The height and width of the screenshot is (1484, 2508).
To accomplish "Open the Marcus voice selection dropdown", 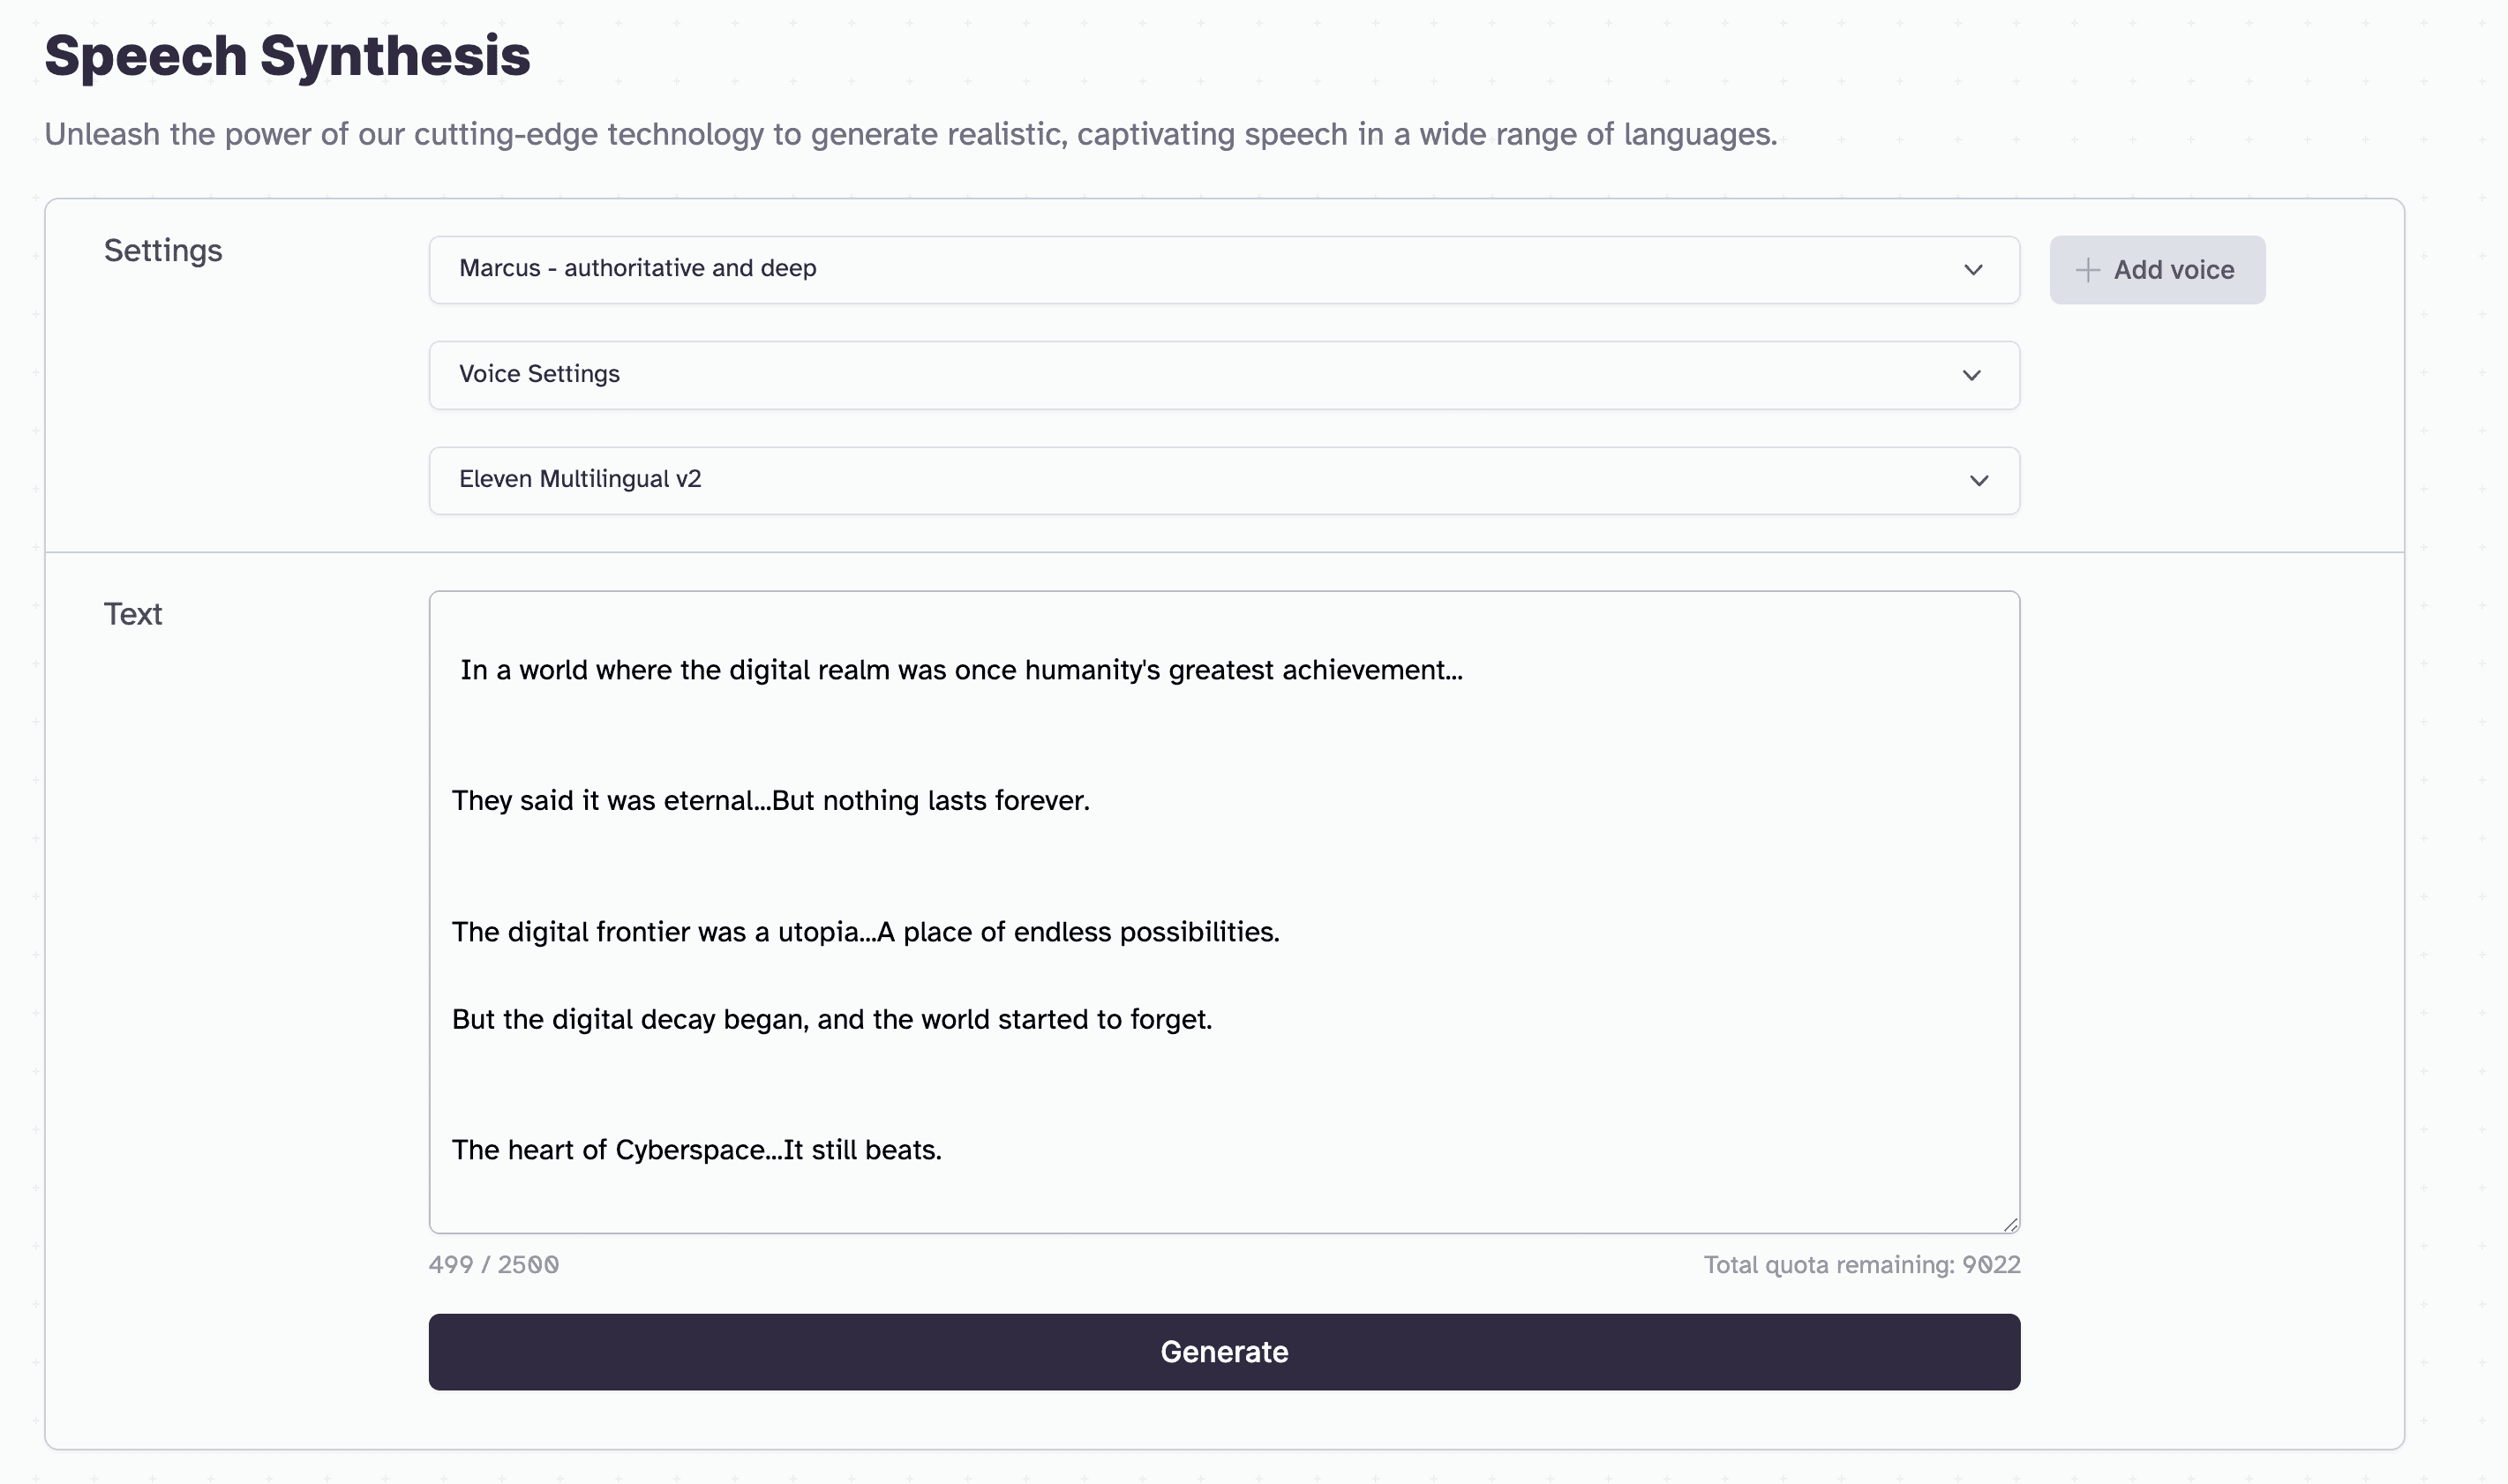I will 1224,270.
